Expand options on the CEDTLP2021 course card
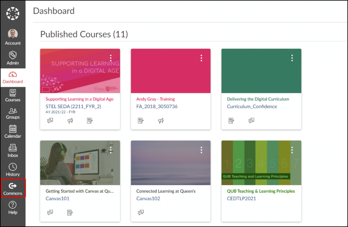This screenshot has height=227, width=348. tap(292, 150)
